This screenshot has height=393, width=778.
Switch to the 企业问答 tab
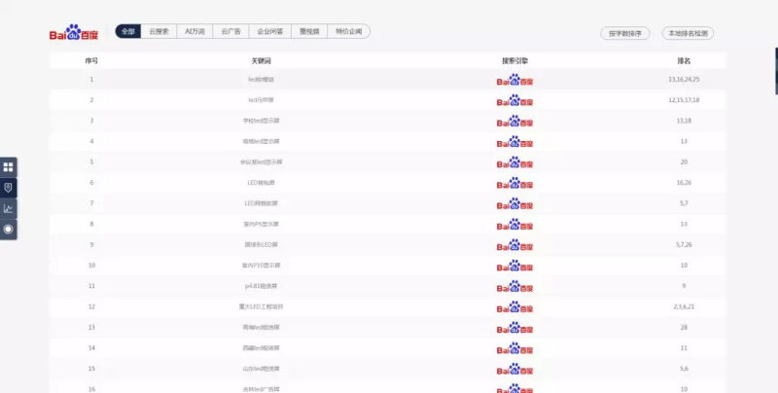(270, 31)
